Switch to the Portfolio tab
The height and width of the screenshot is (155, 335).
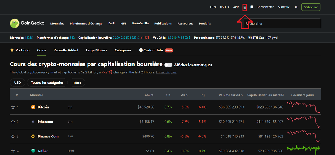coord(20,50)
